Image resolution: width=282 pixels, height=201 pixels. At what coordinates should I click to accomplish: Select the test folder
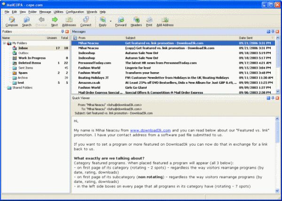tap(21, 82)
